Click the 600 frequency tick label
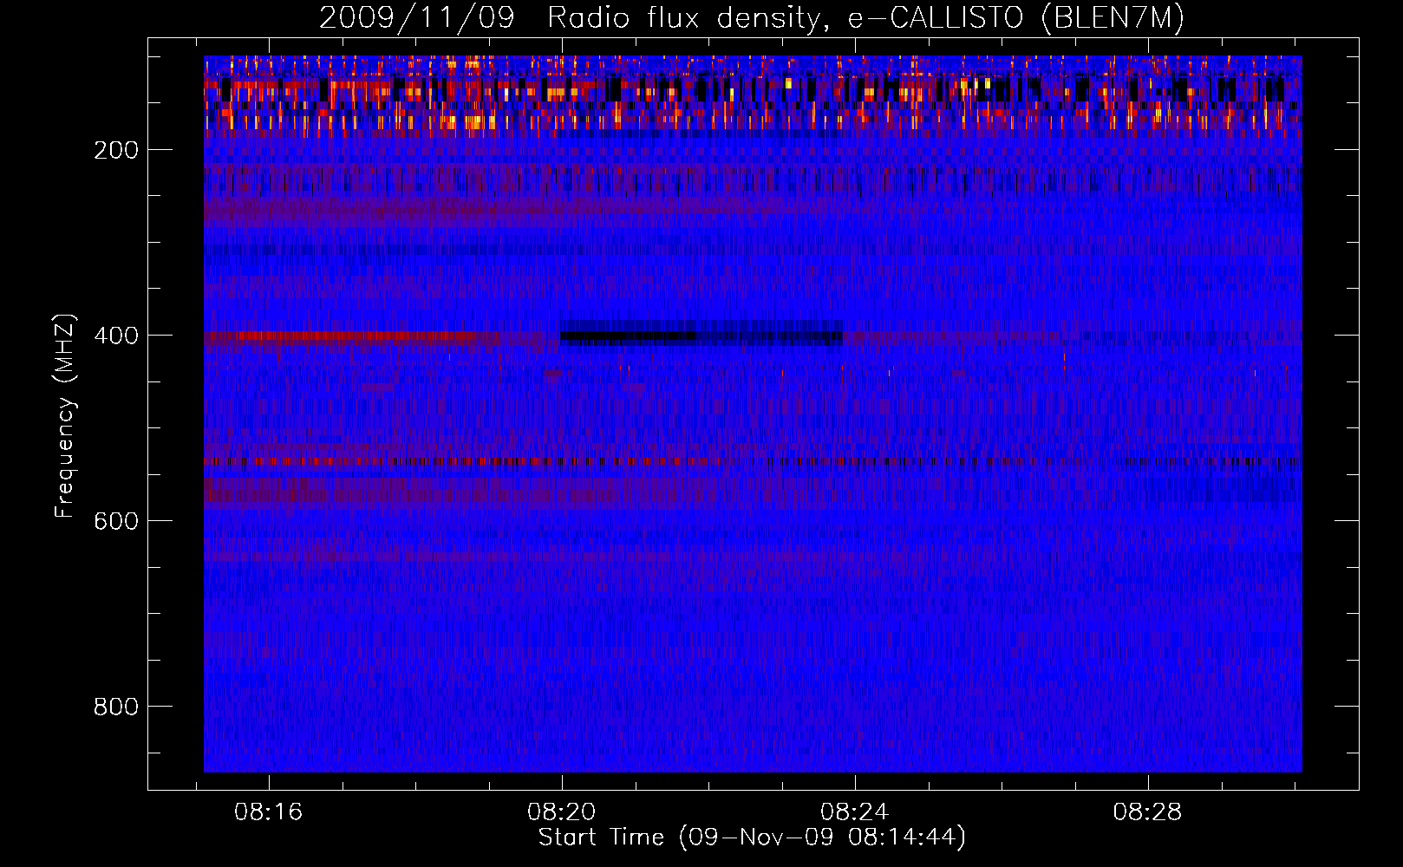 116,521
